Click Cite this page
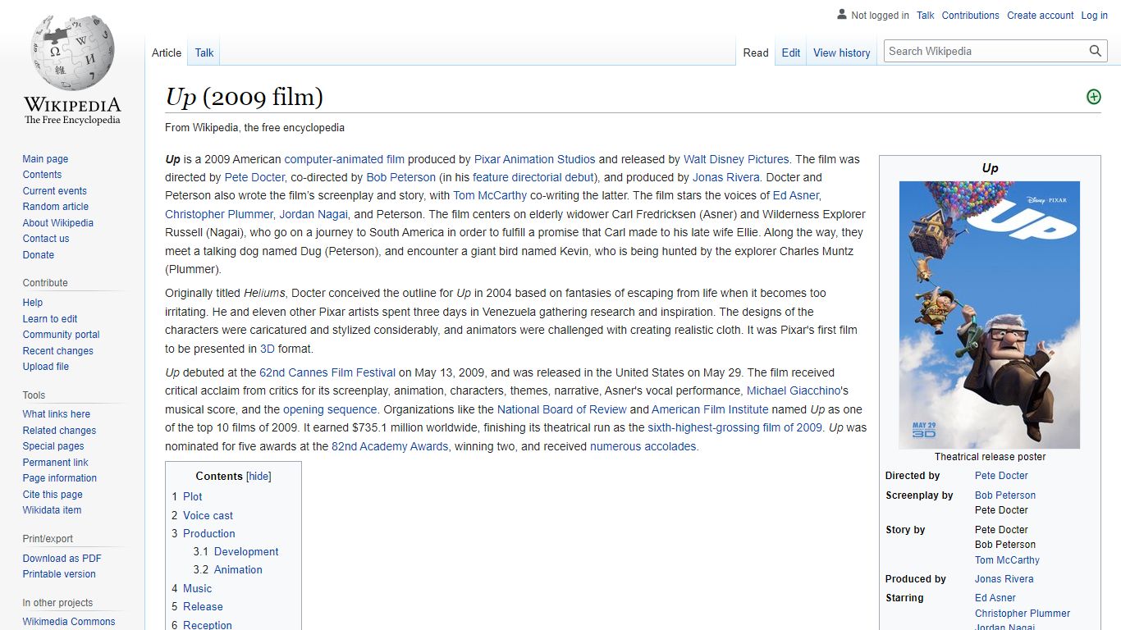Viewport: 1121px width, 630px height. (x=53, y=495)
